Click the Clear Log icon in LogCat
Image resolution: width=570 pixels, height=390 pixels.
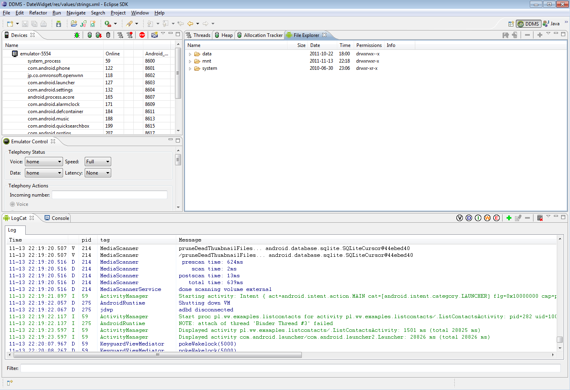[540, 218]
